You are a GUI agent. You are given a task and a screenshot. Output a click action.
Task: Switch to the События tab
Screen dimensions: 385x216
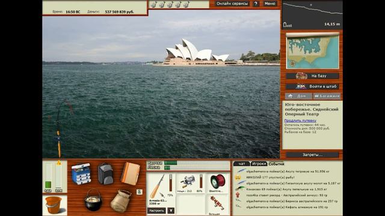point(276,164)
